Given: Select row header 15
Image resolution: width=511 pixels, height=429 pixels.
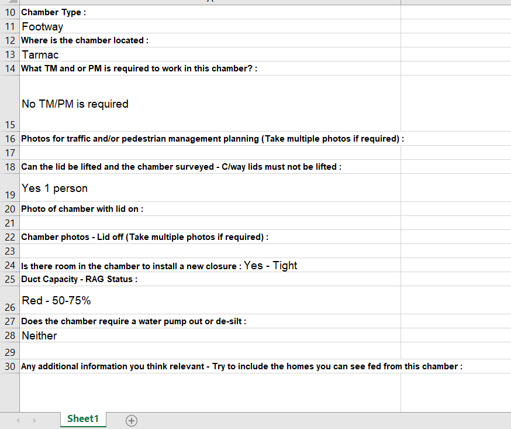Looking at the screenshot, I should [x=10, y=104].
